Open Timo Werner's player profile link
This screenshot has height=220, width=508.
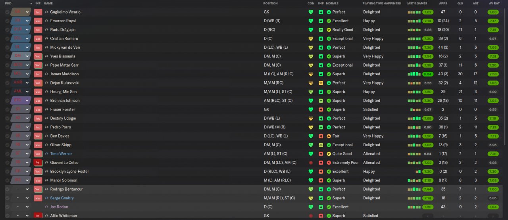click(61, 154)
